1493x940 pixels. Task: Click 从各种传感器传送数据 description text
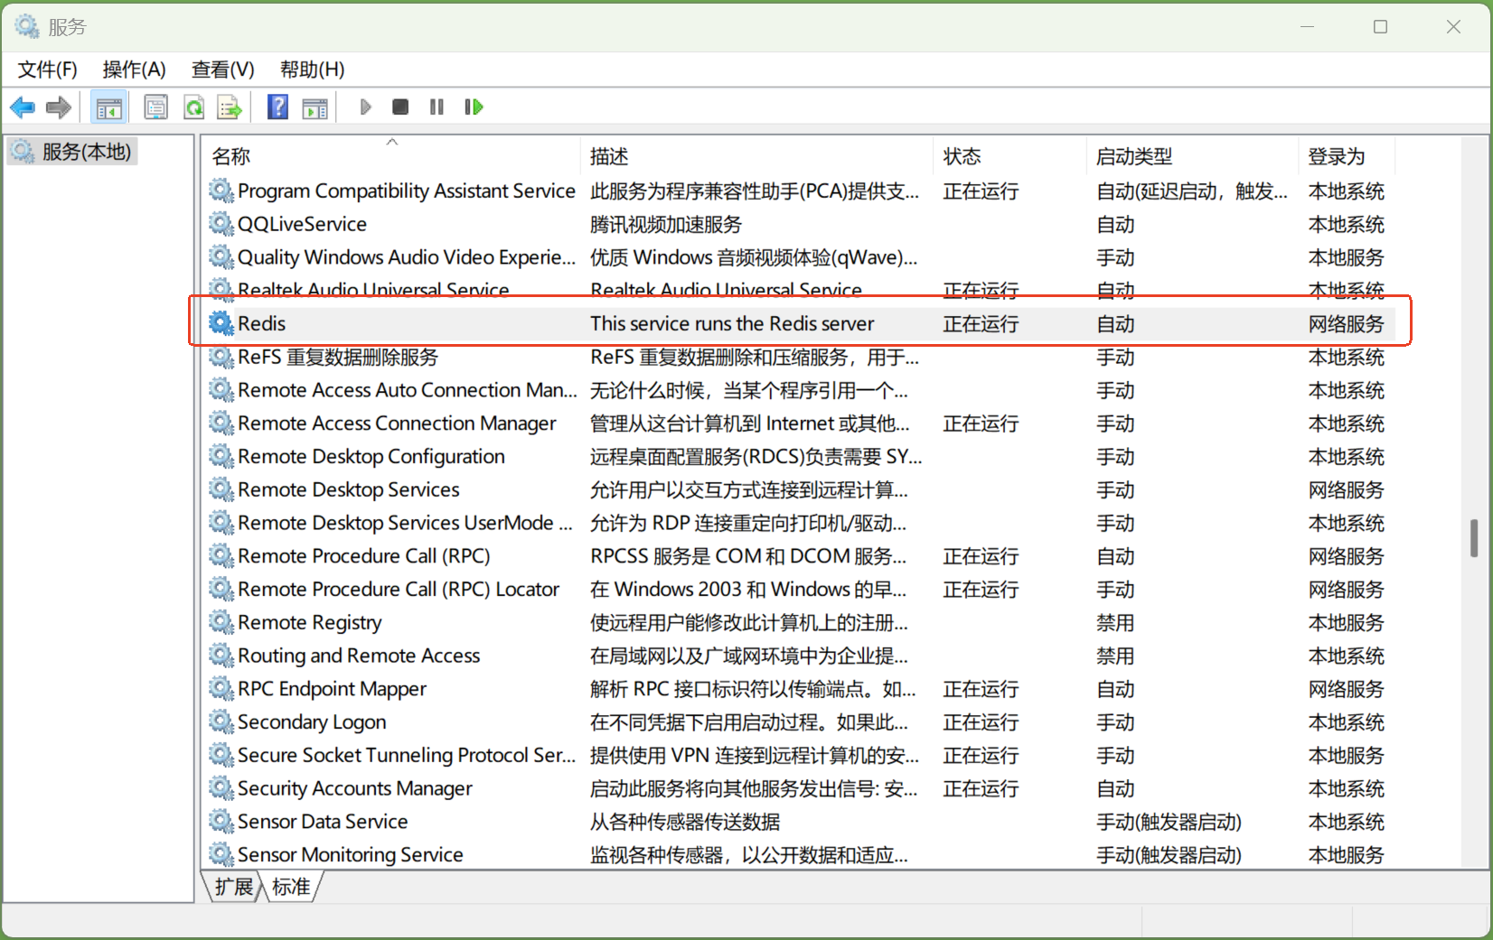click(685, 822)
